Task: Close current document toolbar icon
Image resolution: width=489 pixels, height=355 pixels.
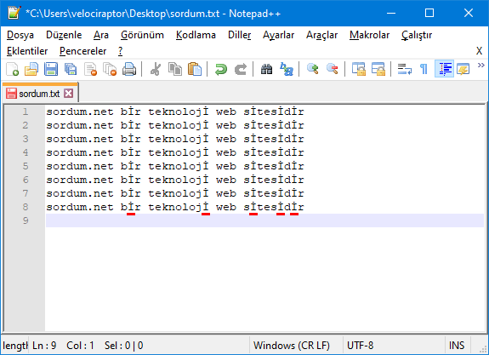Action: (x=90, y=69)
